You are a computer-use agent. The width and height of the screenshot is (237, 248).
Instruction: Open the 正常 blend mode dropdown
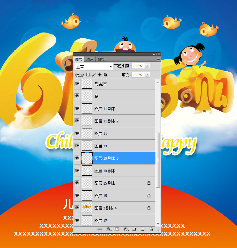94,67
